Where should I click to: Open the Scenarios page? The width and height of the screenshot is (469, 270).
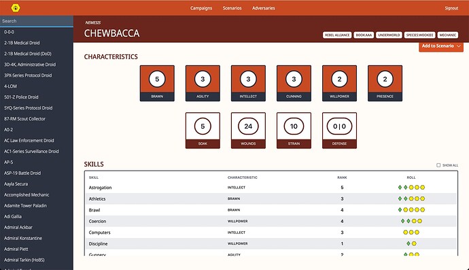(232, 8)
